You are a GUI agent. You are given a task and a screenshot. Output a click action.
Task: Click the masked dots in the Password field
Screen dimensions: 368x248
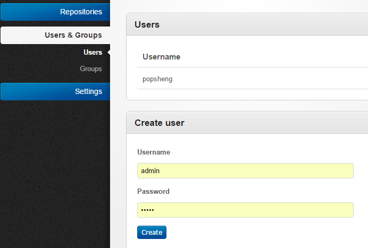(147, 210)
